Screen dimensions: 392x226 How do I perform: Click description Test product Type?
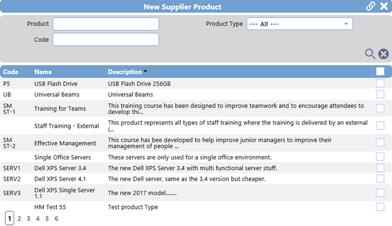[133, 207]
